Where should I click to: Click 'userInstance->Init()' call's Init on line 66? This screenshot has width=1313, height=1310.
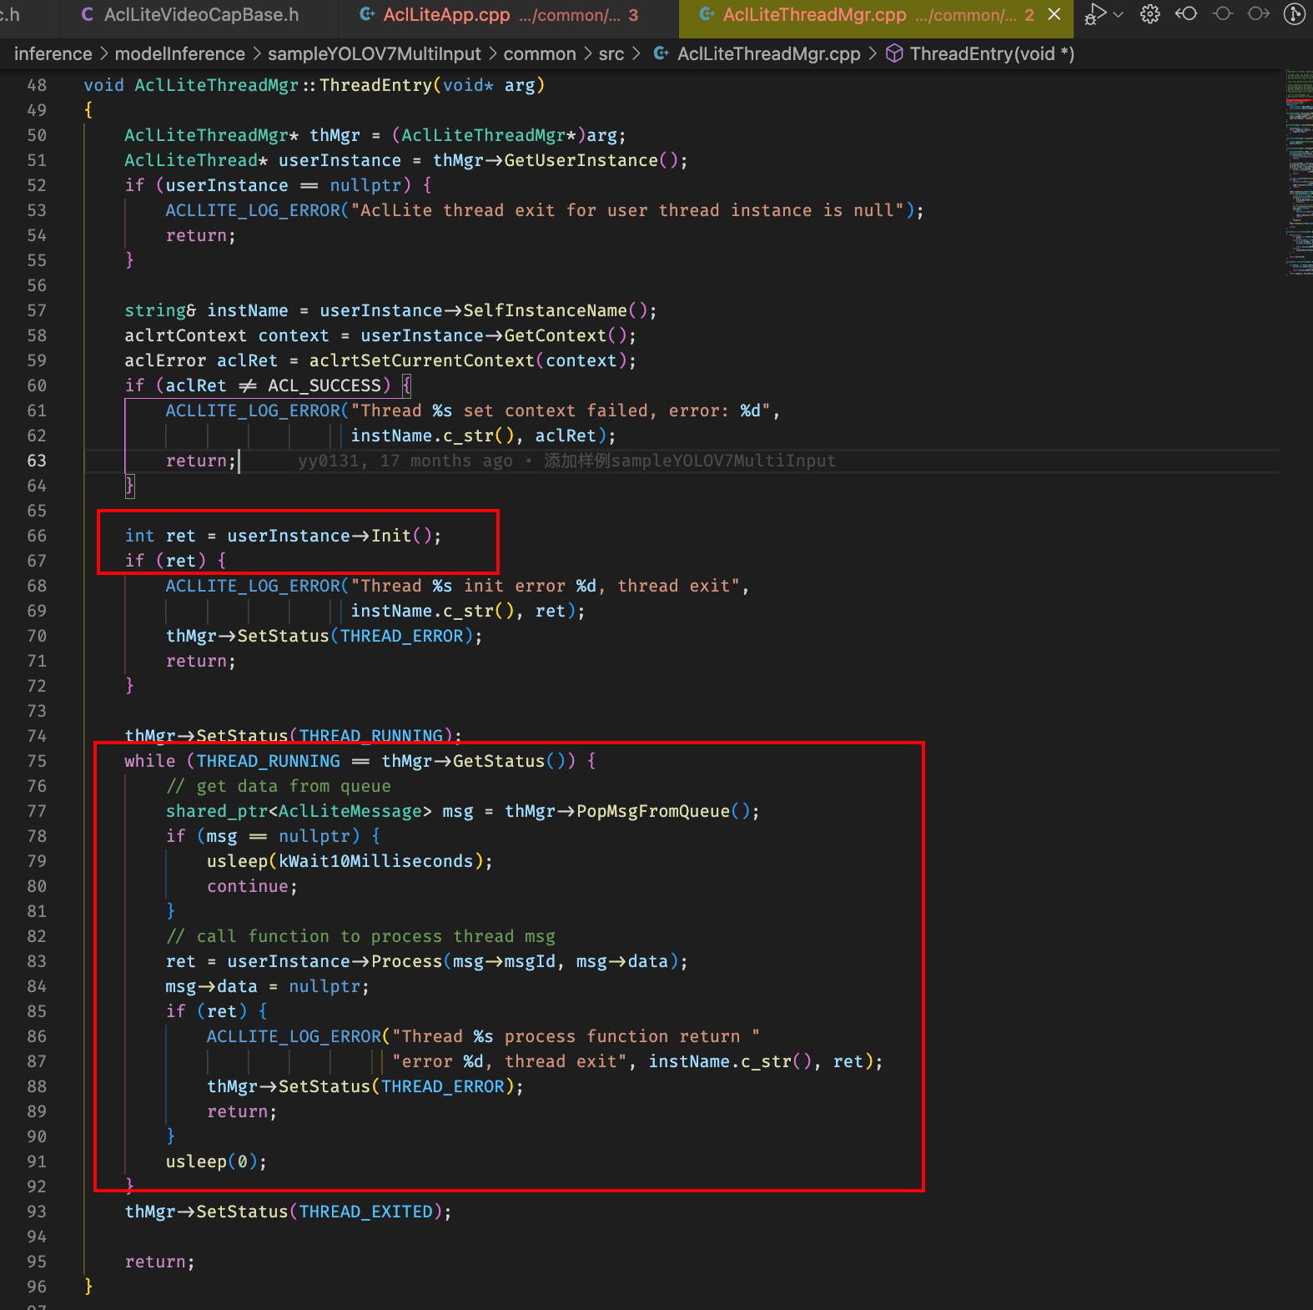point(392,536)
